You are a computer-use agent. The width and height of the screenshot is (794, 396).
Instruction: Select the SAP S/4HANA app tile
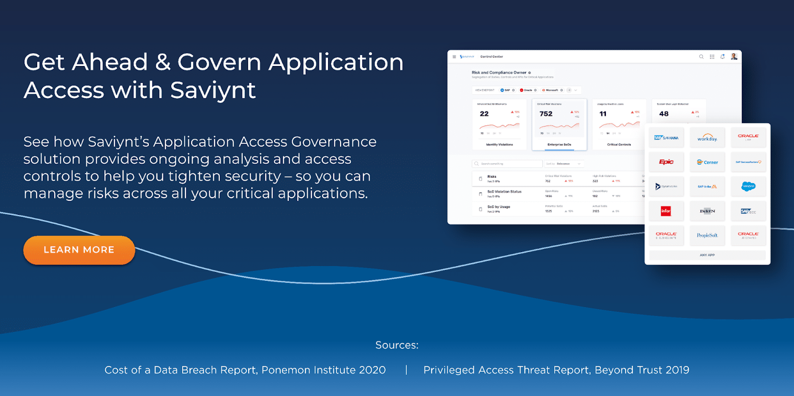(x=666, y=137)
